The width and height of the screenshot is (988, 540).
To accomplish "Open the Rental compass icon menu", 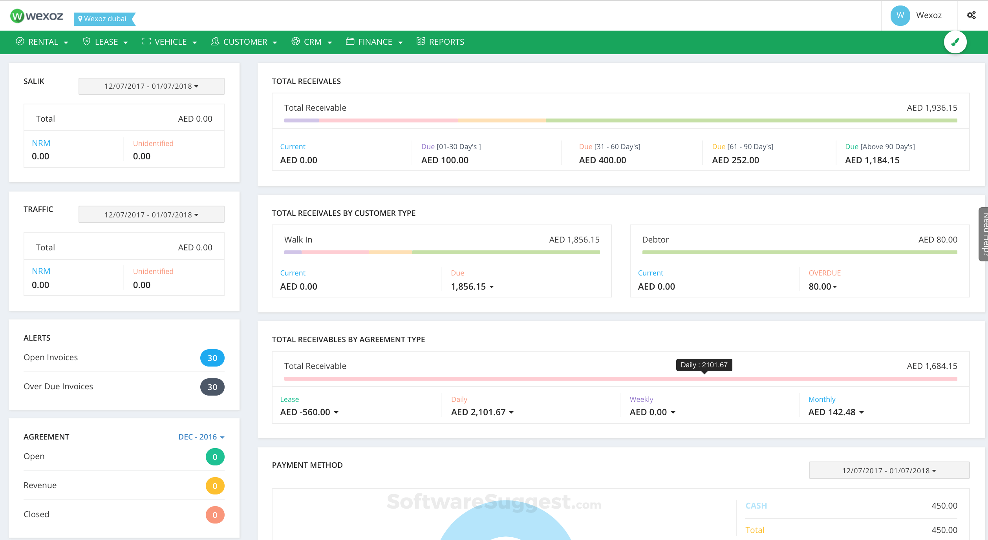I will 20,42.
